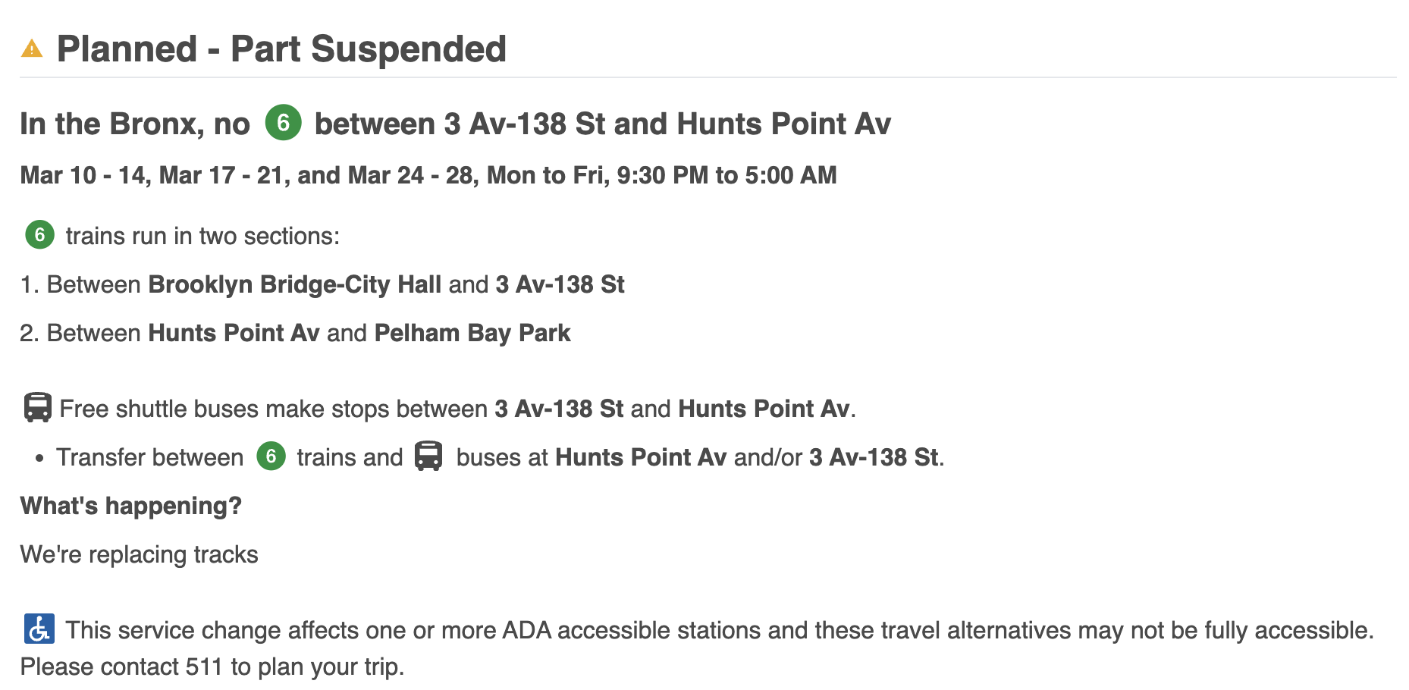Click the bus icon before "buses at Hunts Point Av"

pos(428,456)
